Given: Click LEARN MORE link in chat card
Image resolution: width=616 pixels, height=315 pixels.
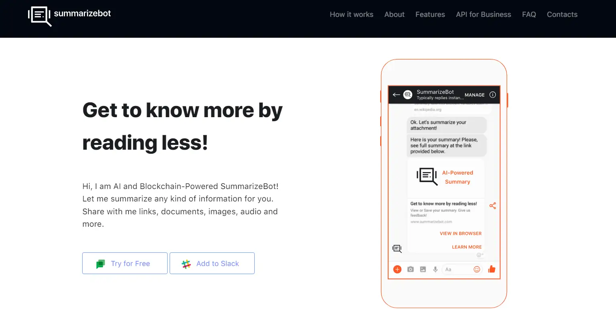Looking at the screenshot, I should (x=467, y=247).
